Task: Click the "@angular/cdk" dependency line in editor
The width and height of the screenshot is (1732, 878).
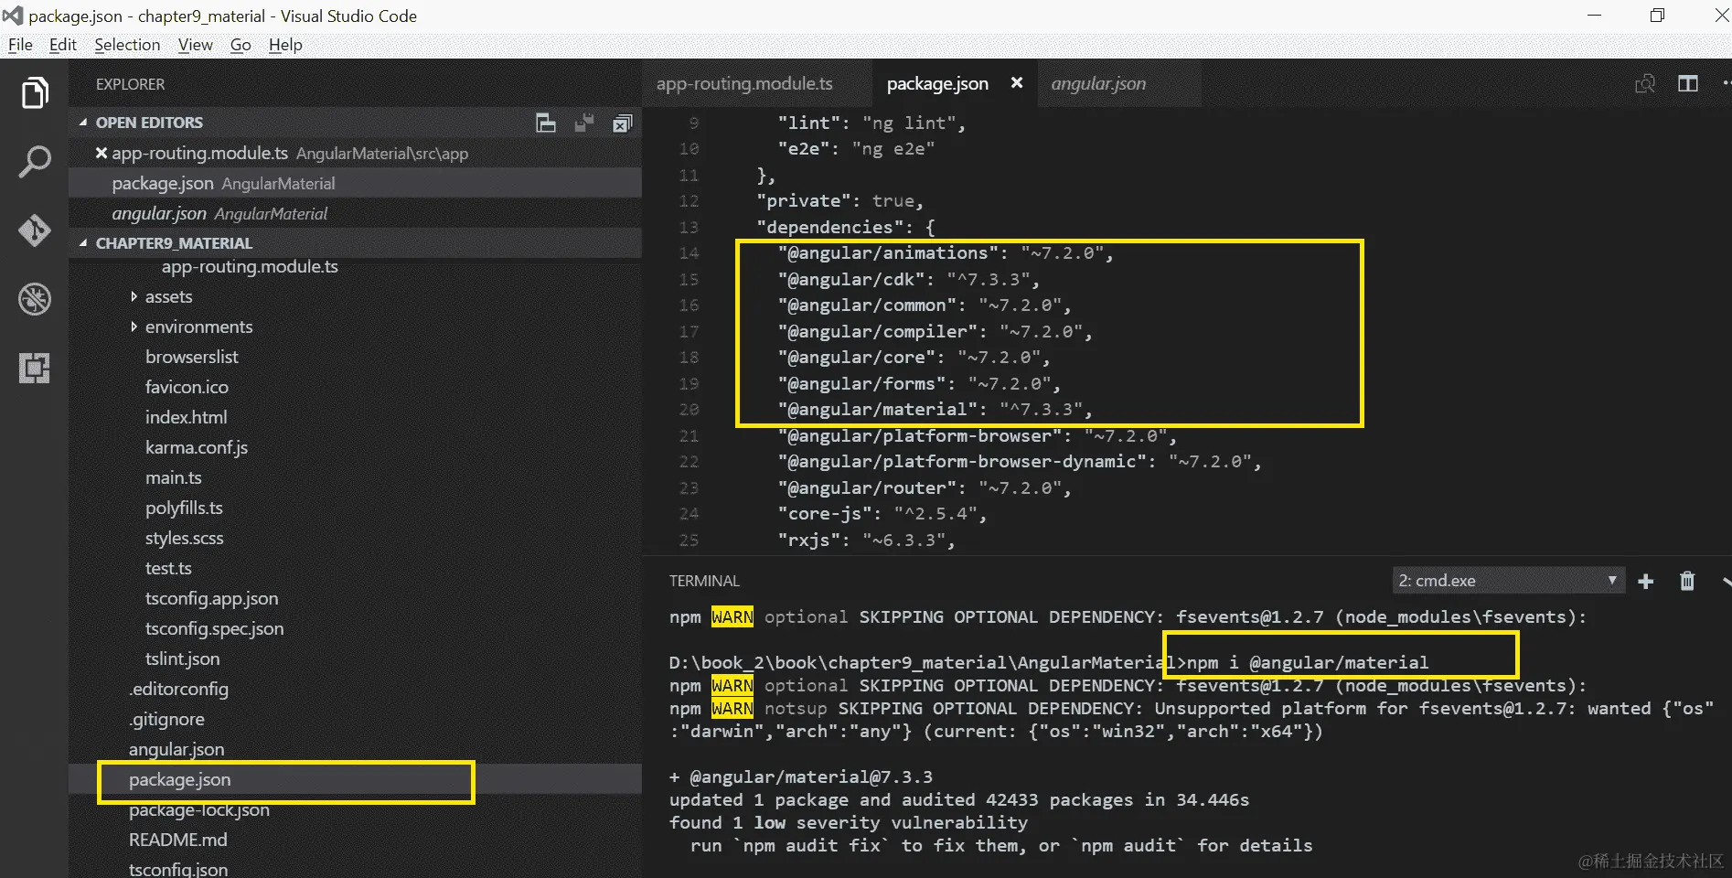Action: pyautogui.click(x=908, y=279)
